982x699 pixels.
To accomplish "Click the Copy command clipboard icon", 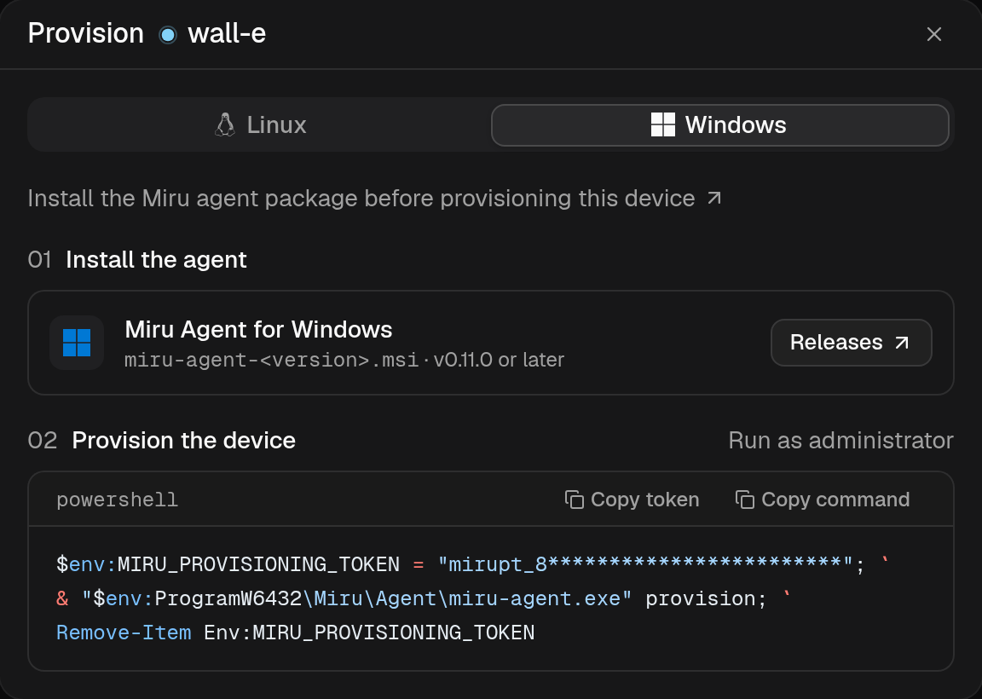I will pyautogui.click(x=745, y=500).
